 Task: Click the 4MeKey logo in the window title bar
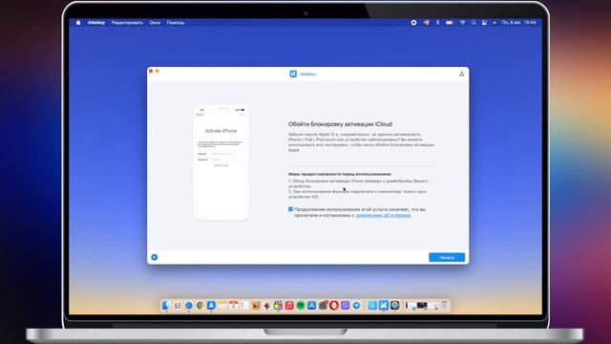(293, 75)
